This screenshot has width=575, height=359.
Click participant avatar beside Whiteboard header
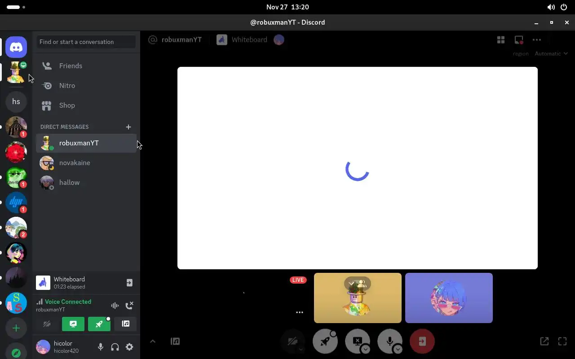(x=279, y=40)
